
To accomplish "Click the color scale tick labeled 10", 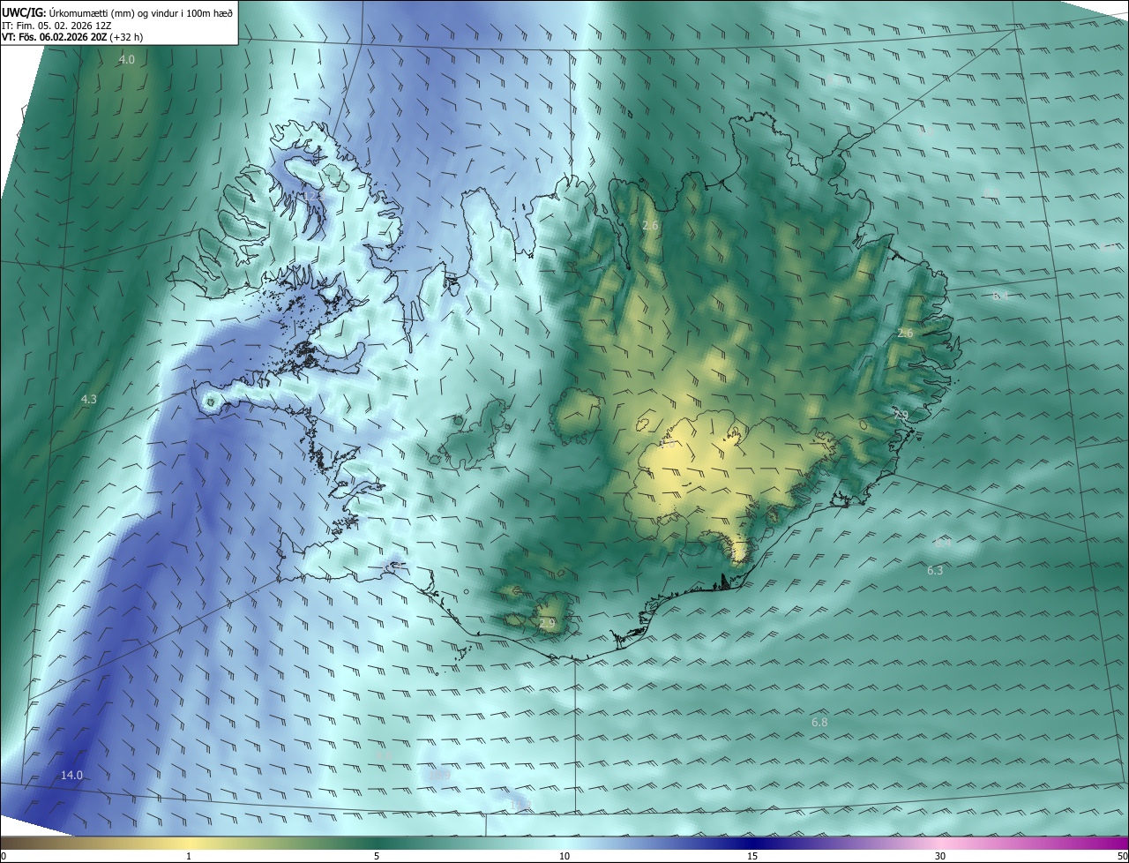I will point(564,856).
